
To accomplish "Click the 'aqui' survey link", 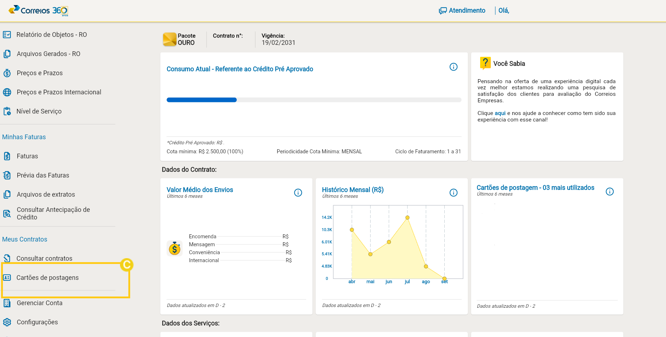I will pyautogui.click(x=500, y=113).
